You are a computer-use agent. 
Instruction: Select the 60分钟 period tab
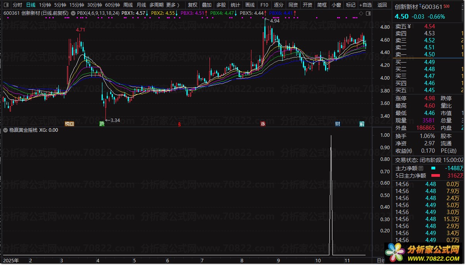[x=112, y=5]
